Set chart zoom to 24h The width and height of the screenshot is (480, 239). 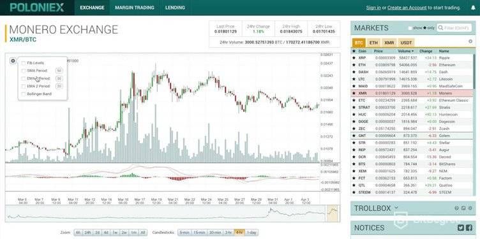click(x=88, y=233)
